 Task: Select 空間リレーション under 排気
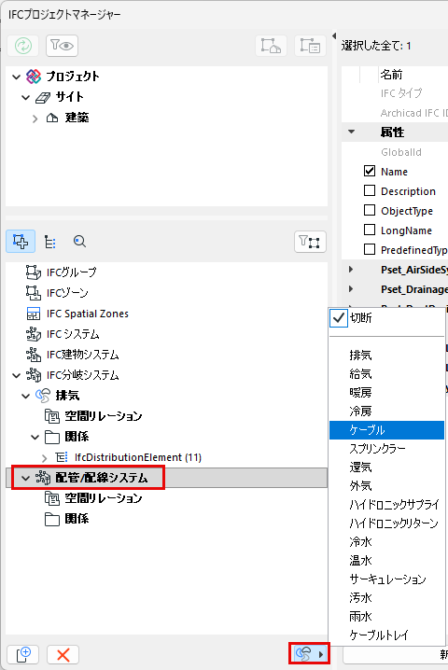pyautogui.click(x=103, y=416)
